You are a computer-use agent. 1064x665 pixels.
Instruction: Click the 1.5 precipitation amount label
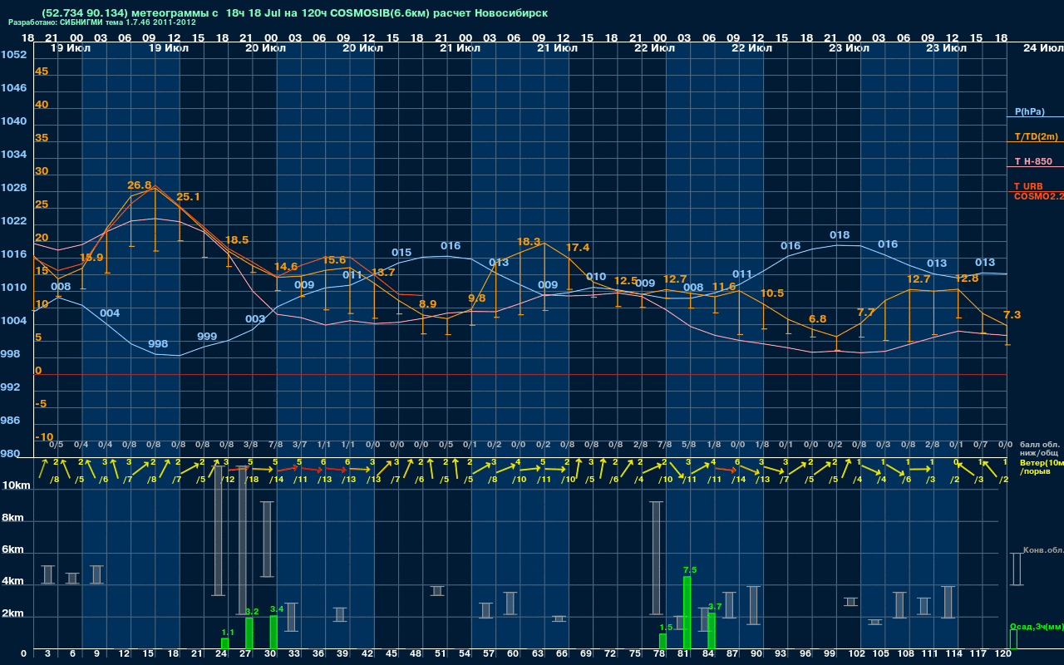[666, 628]
